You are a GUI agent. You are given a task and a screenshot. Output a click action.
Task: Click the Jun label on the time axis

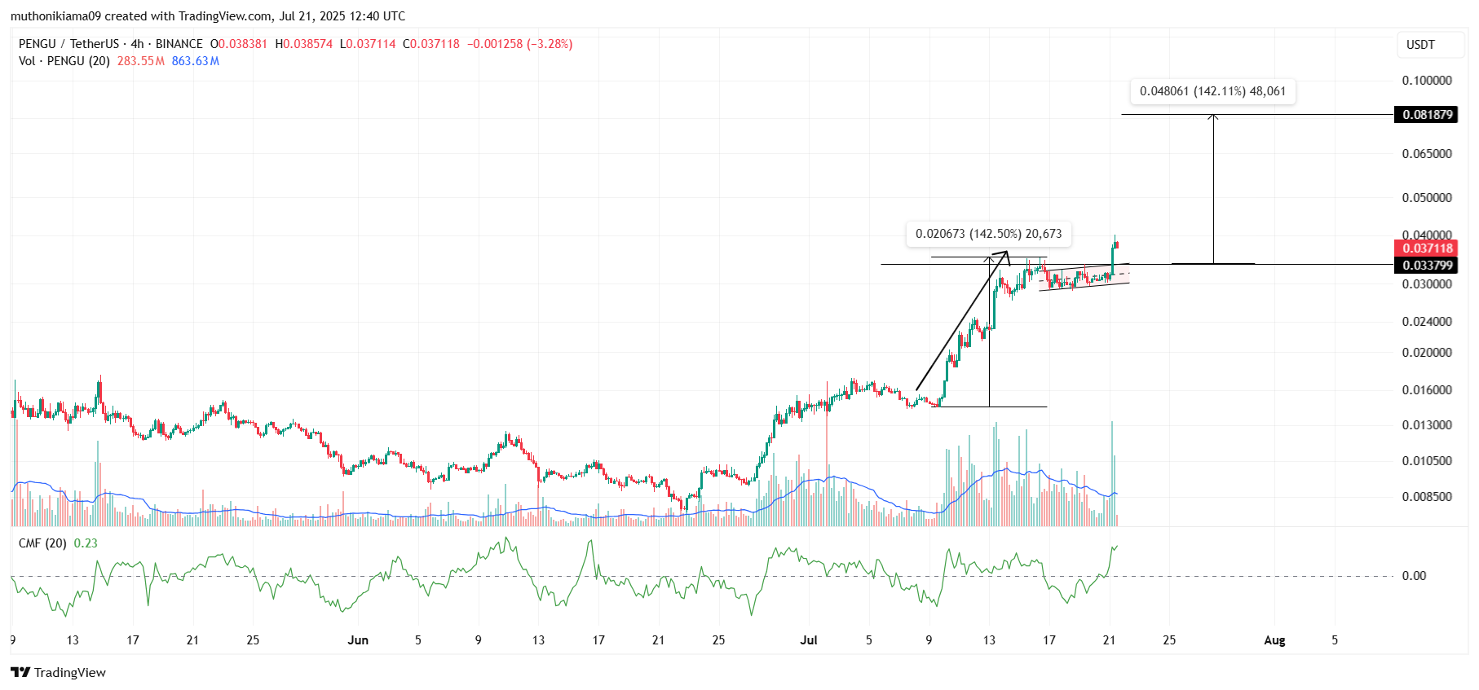358,640
